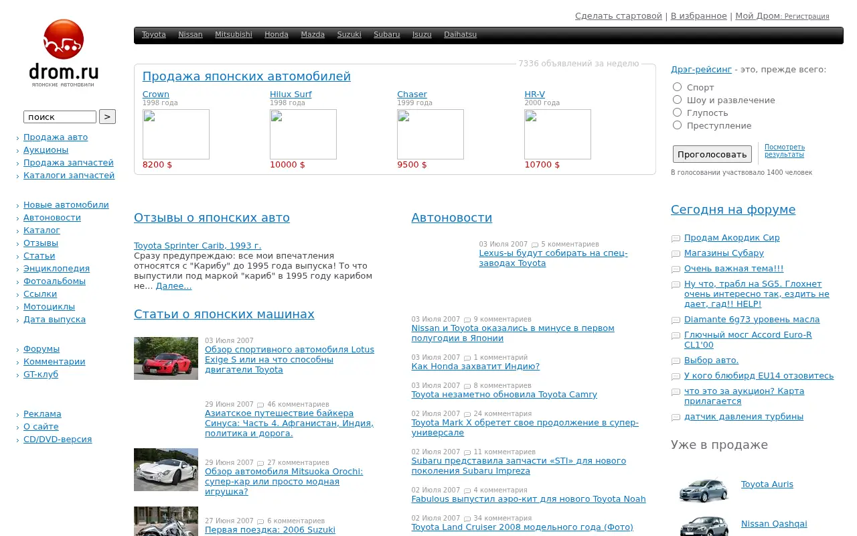Open forum topic 'Магазины Субару'
This screenshot has height=536, width=857.
[724, 253]
